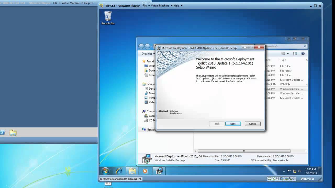
Task: Click the Action Center flag tray icon
Action: (x=289, y=171)
